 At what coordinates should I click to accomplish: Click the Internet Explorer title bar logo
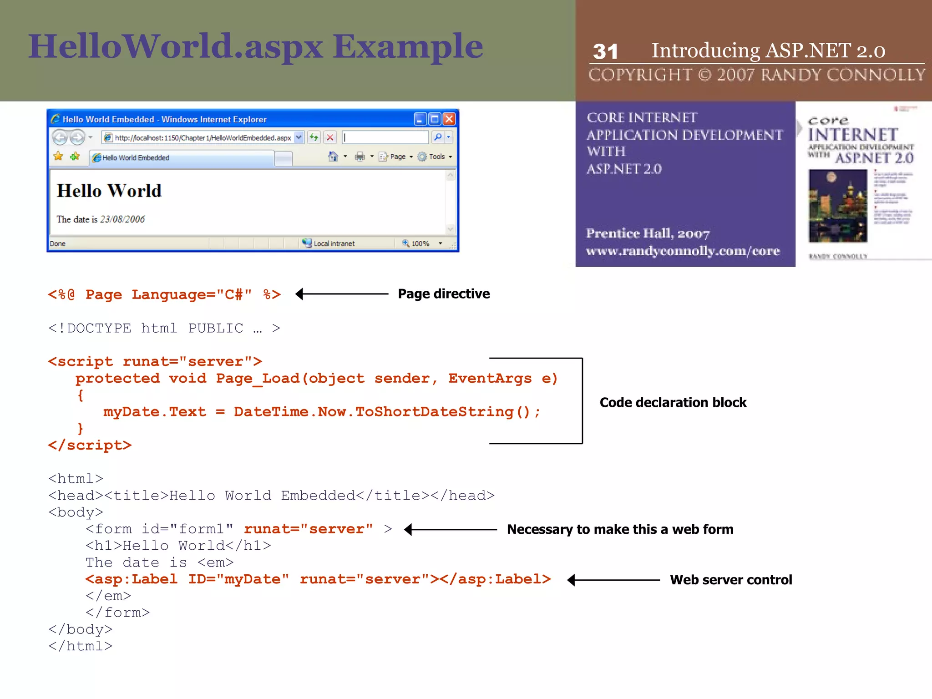(56, 119)
